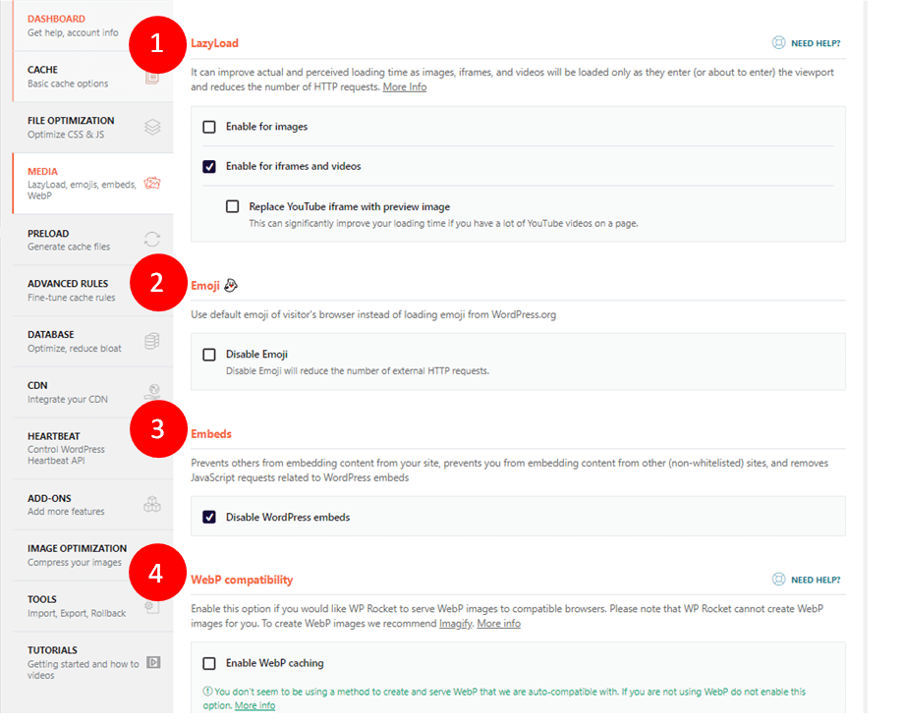Click the Media images icon in sidebar
This screenshot has height=722, width=903.
click(152, 183)
